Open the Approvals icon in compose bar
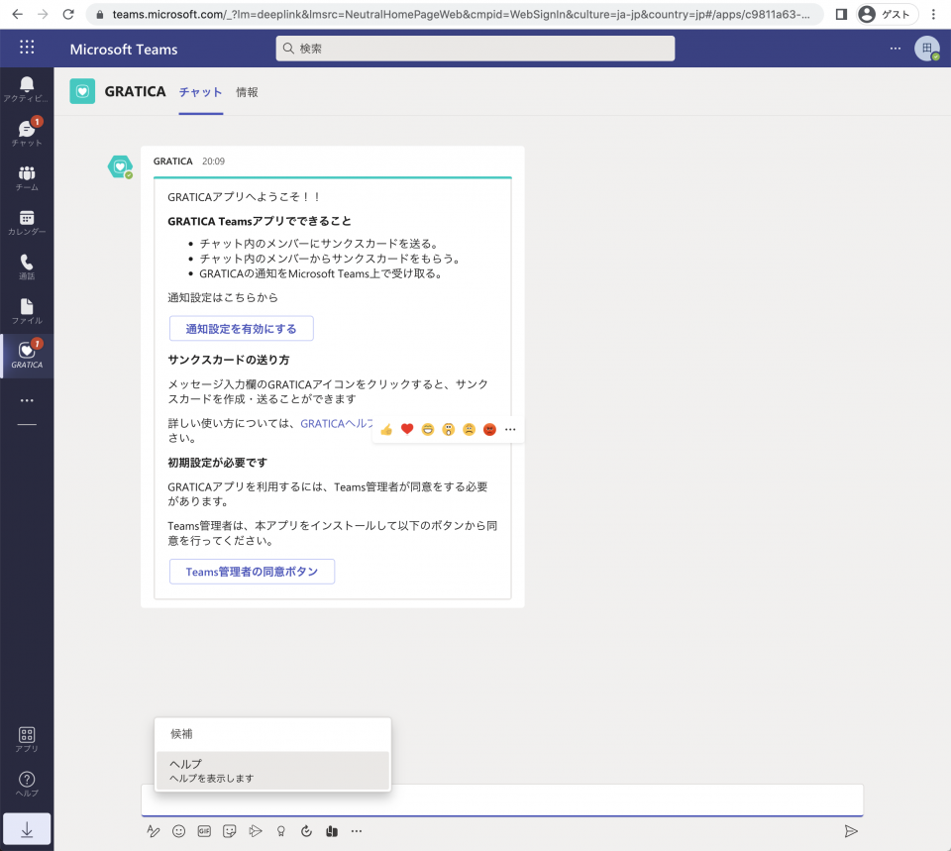The height and width of the screenshot is (851, 951). coord(306,831)
